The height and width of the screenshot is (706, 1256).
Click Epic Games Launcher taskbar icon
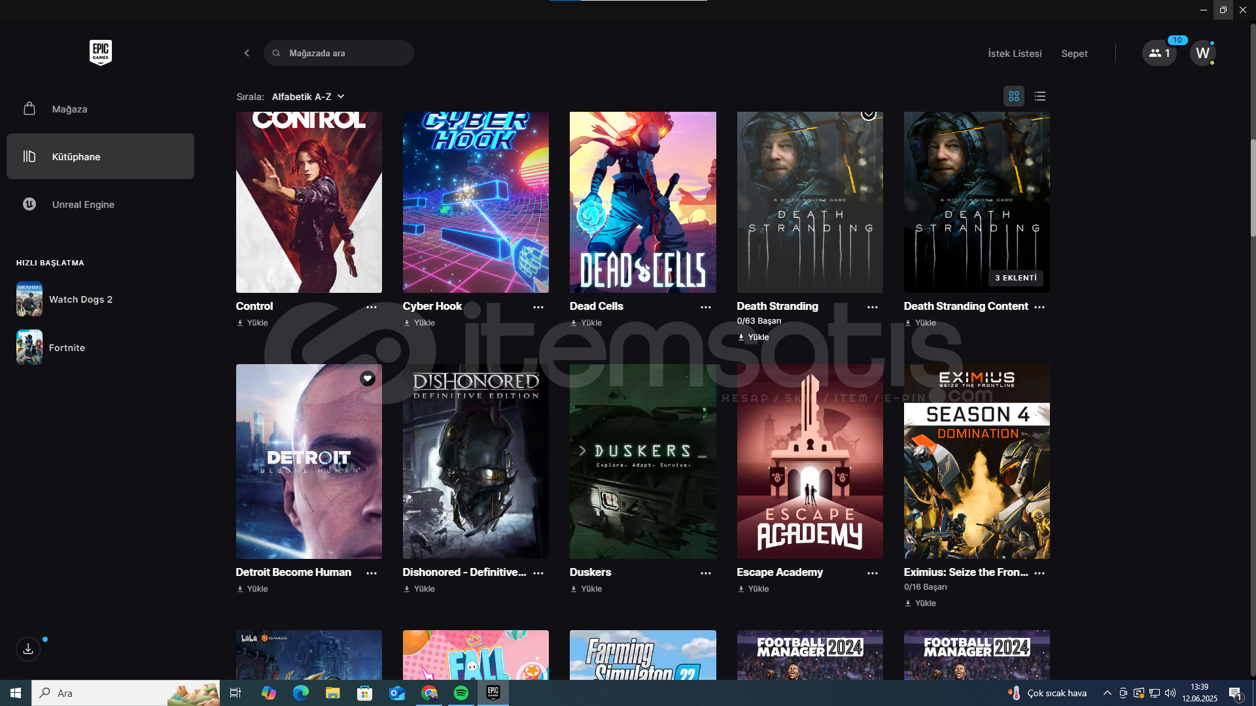[x=493, y=693]
